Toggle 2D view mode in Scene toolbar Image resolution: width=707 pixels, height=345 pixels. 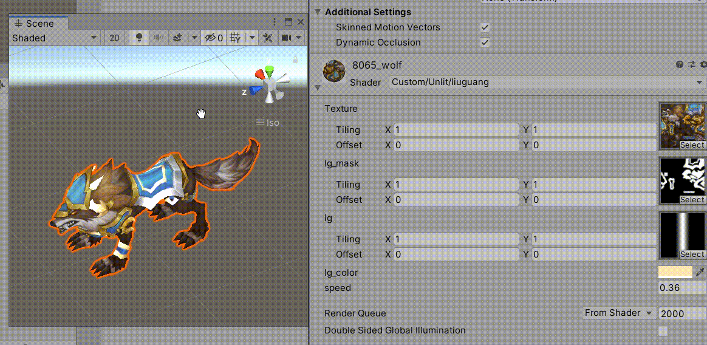[x=115, y=38]
